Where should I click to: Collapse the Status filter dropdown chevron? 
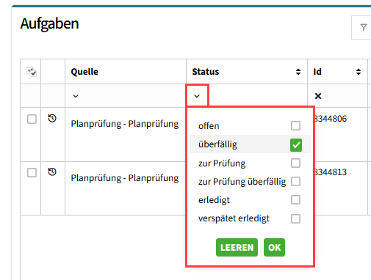(197, 96)
